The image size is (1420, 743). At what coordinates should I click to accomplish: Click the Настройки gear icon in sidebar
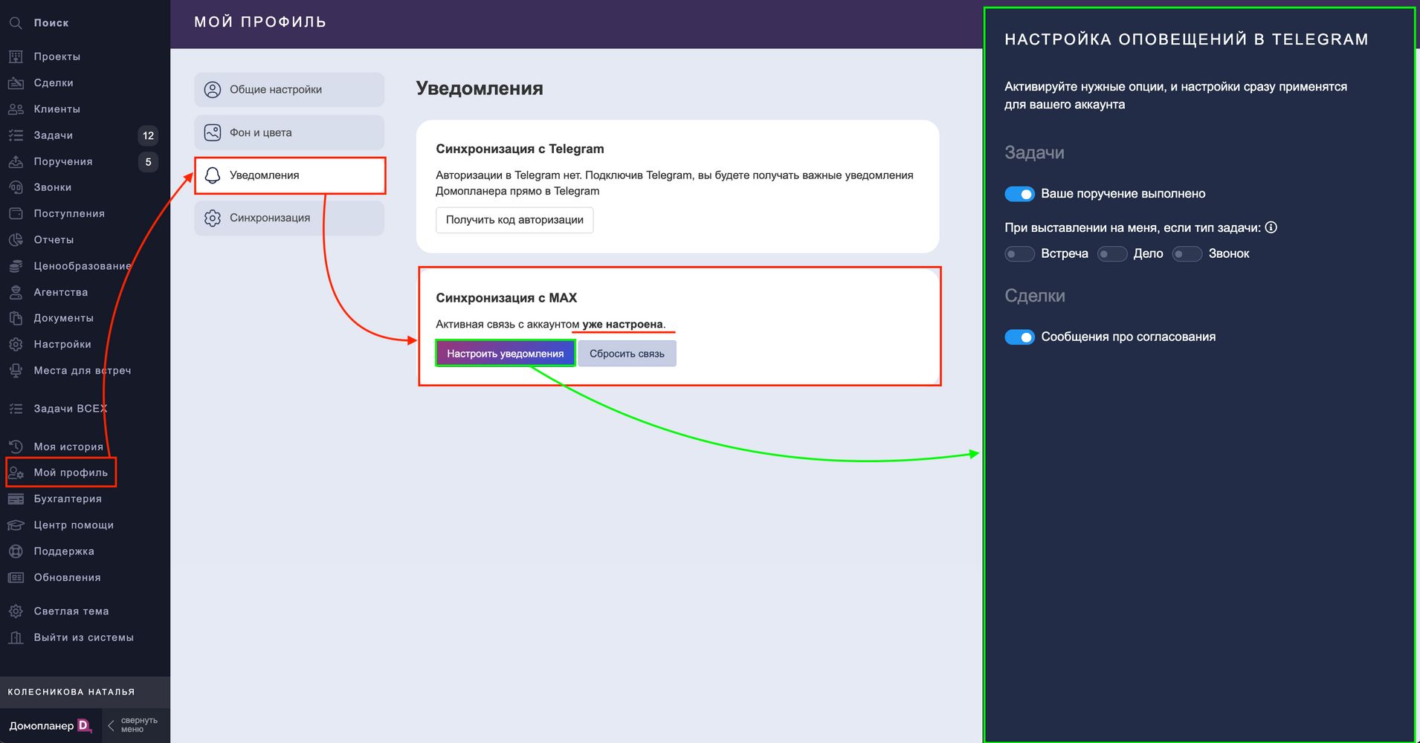pyautogui.click(x=16, y=344)
